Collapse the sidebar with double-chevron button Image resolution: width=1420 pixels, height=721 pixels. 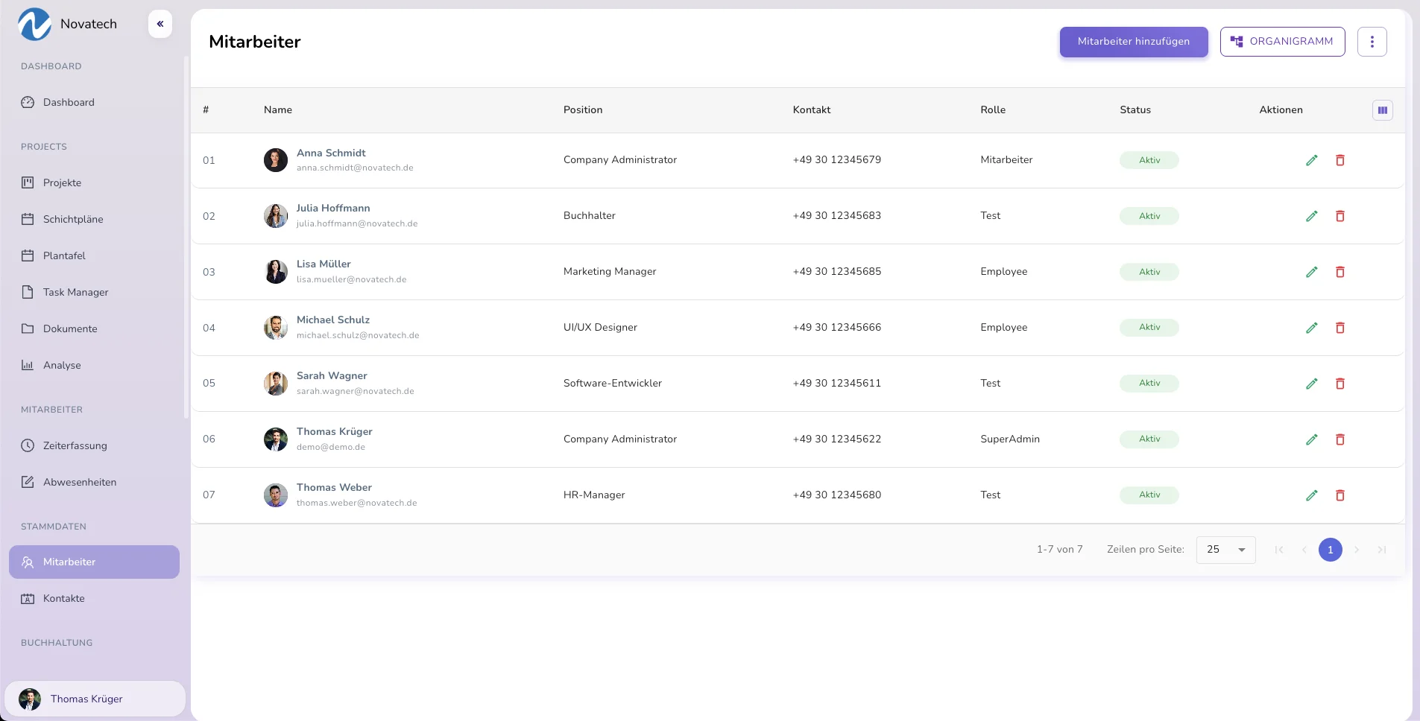160,24
